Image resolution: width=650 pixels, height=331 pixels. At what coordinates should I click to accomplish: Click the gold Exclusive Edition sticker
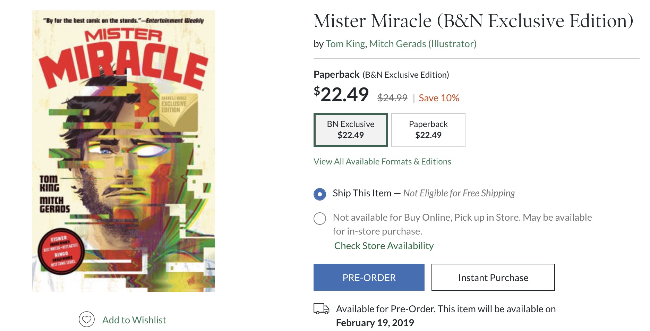(x=178, y=111)
